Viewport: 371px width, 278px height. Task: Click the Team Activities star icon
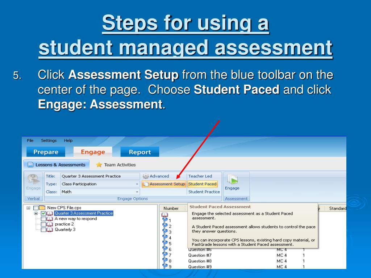[99, 165]
